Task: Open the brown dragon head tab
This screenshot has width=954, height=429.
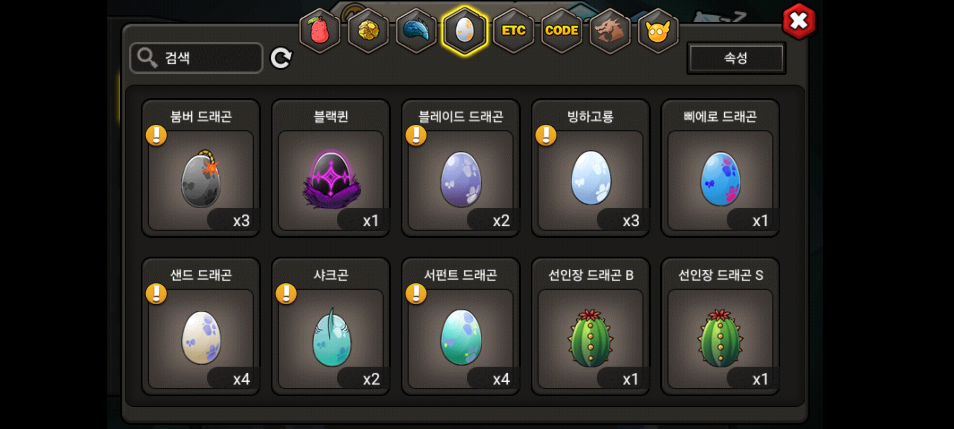Action: pyautogui.click(x=610, y=31)
